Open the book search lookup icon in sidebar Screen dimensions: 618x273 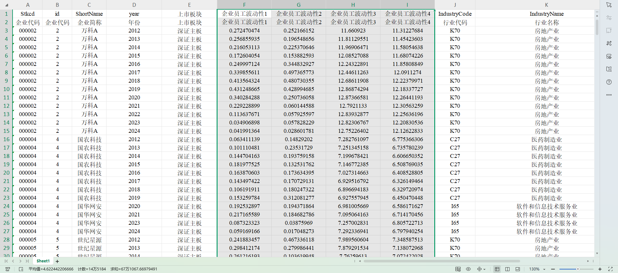(609, 69)
